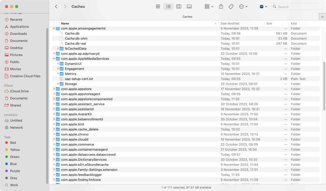Select the Cache.db-wal file

186,43
